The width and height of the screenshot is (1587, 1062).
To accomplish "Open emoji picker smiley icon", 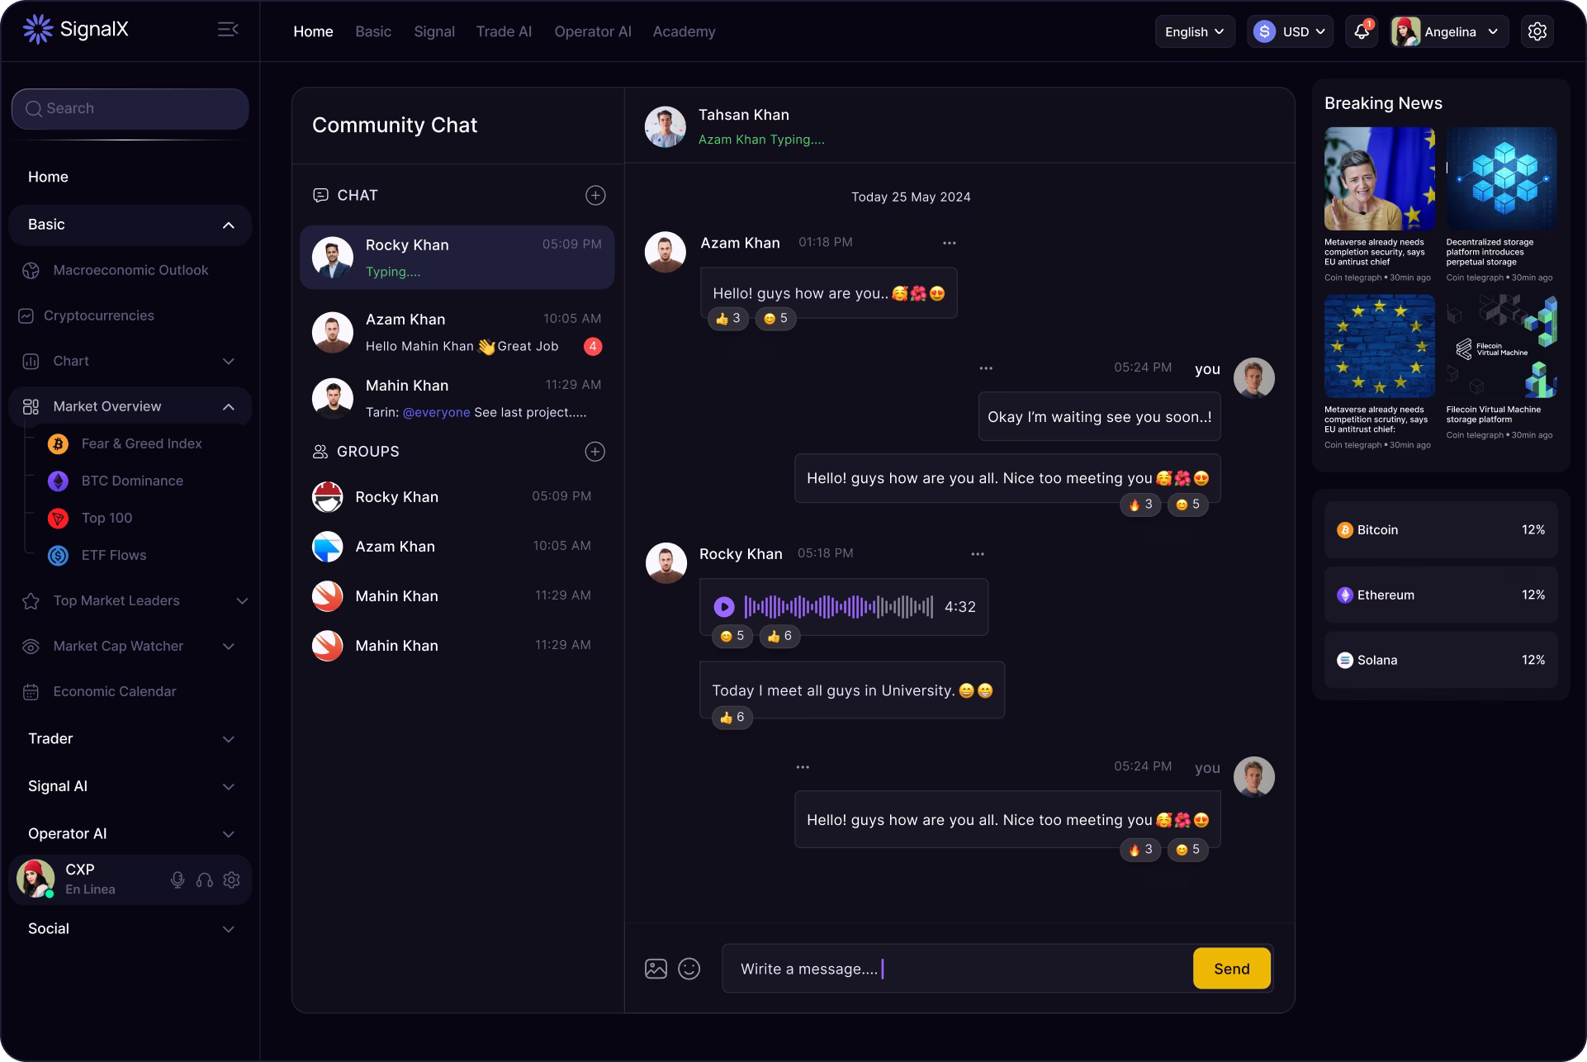I will 689,969.
